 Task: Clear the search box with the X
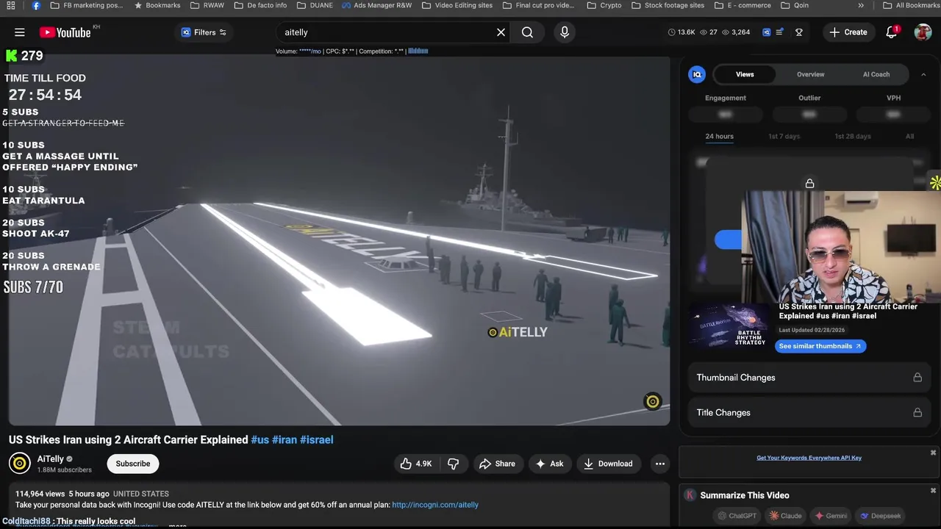[x=501, y=32]
